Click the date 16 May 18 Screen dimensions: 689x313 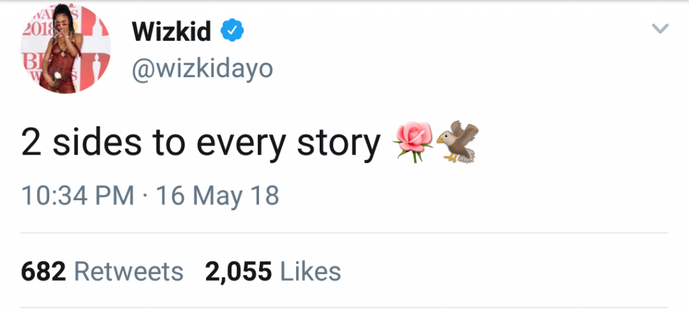tap(217, 195)
